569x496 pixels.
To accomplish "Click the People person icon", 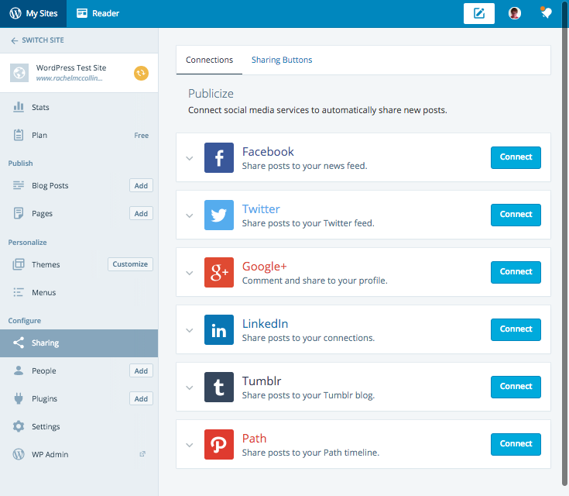I will pos(19,370).
